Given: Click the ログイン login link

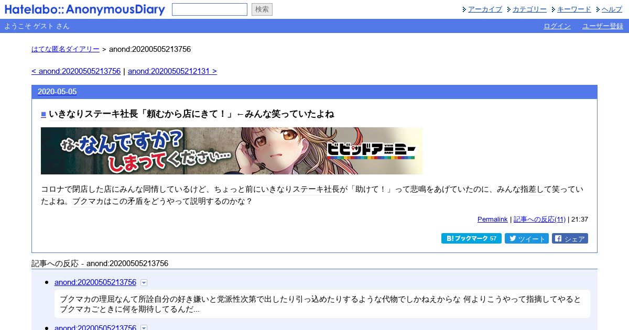Looking at the screenshot, I should coord(557,26).
